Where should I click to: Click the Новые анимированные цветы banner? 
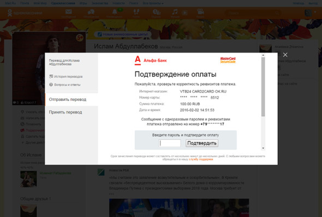(x=123, y=34)
